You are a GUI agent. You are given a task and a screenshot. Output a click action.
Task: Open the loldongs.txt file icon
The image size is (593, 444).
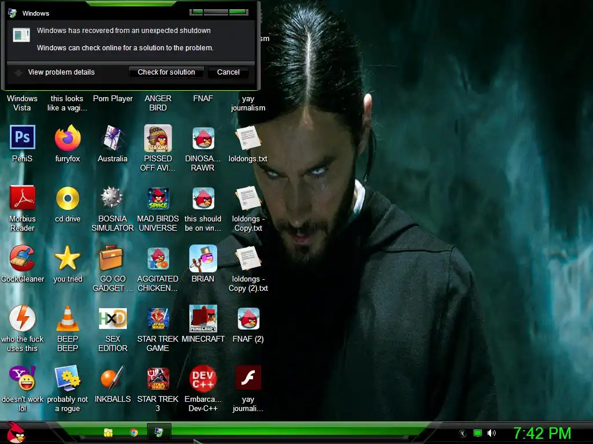coord(248,138)
